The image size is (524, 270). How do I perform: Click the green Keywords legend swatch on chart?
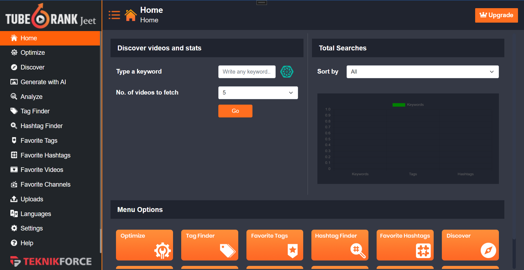tap(399, 104)
